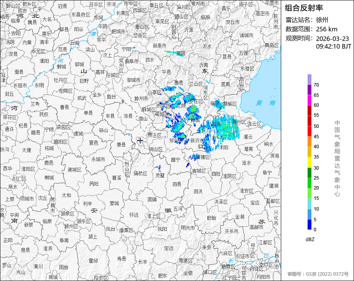Click the 微山 map label
Screen dimensions: 354x281
coord(143,118)
